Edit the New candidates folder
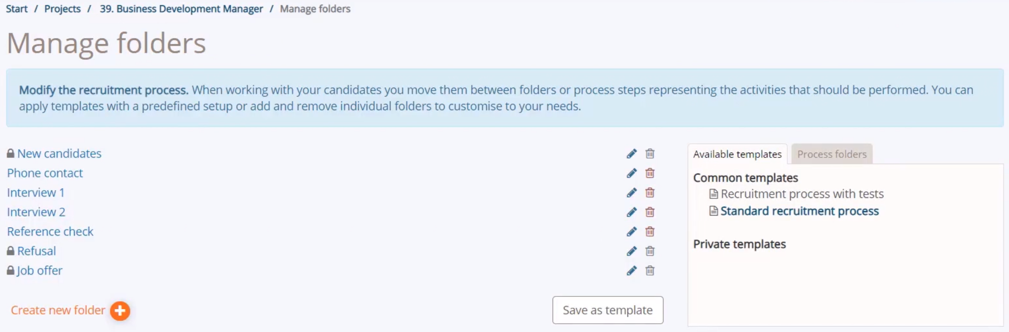Viewport: 1009px width, 332px height. coord(631,154)
